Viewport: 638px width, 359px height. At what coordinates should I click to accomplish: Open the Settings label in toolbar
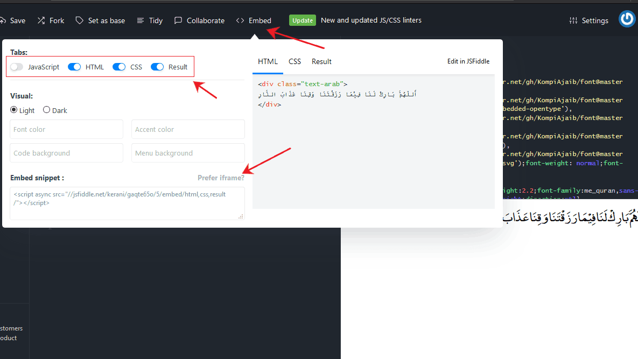[595, 20]
